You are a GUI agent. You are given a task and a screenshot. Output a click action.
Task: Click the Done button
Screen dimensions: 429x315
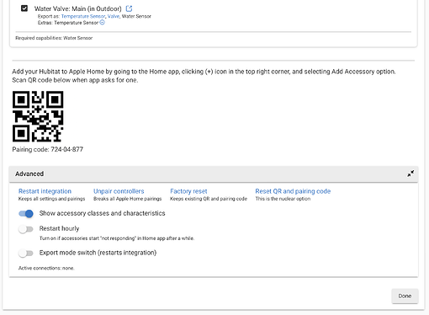(x=405, y=296)
